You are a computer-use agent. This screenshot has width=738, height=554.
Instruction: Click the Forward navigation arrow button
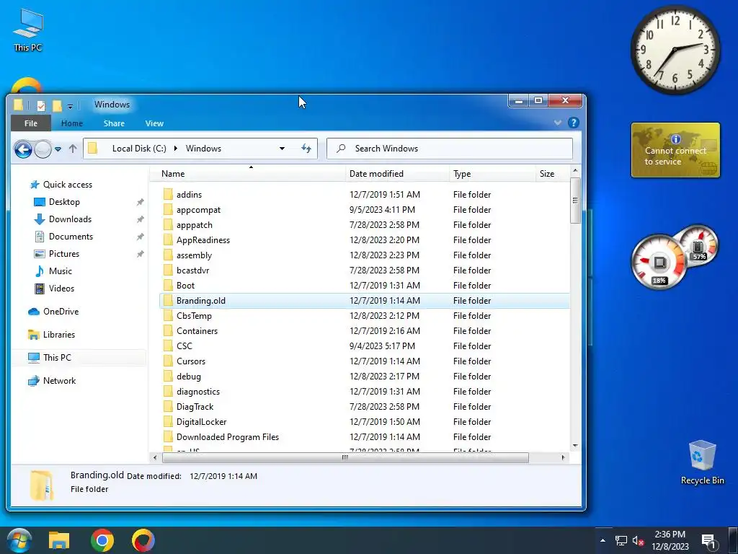pyautogui.click(x=43, y=149)
